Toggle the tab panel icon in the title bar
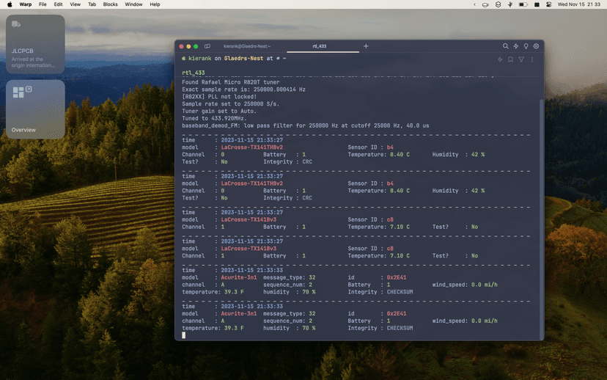The height and width of the screenshot is (380, 607). 207,46
